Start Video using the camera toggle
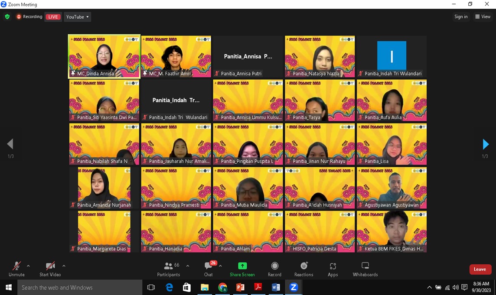Screen dimensions: 496x295 point(50,269)
